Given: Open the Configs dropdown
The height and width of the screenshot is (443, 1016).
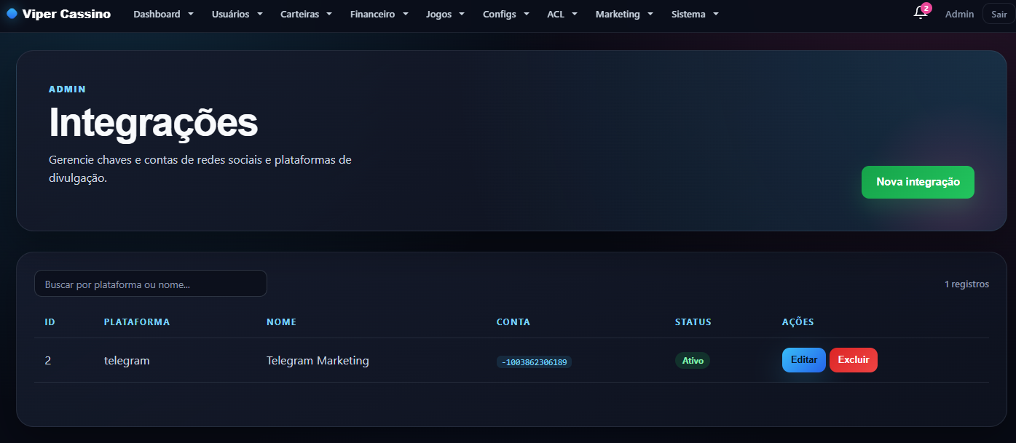Looking at the screenshot, I should (505, 14).
